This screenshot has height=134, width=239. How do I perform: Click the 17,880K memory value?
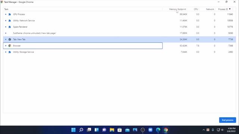point(183,33)
